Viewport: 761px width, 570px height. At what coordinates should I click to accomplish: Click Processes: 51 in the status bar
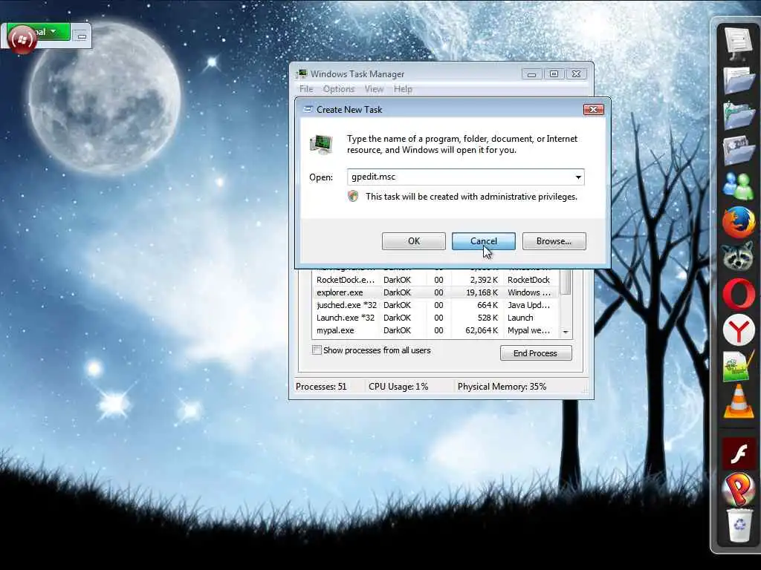[321, 386]
